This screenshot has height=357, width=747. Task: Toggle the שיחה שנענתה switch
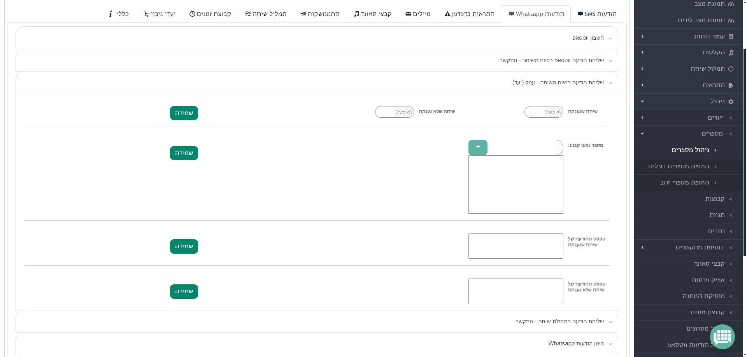[544, 112]
